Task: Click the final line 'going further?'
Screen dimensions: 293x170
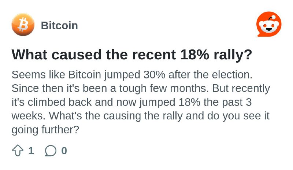Action: pos(45,130)
